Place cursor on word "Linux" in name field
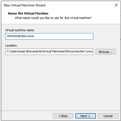 click(x=31, y=36)
